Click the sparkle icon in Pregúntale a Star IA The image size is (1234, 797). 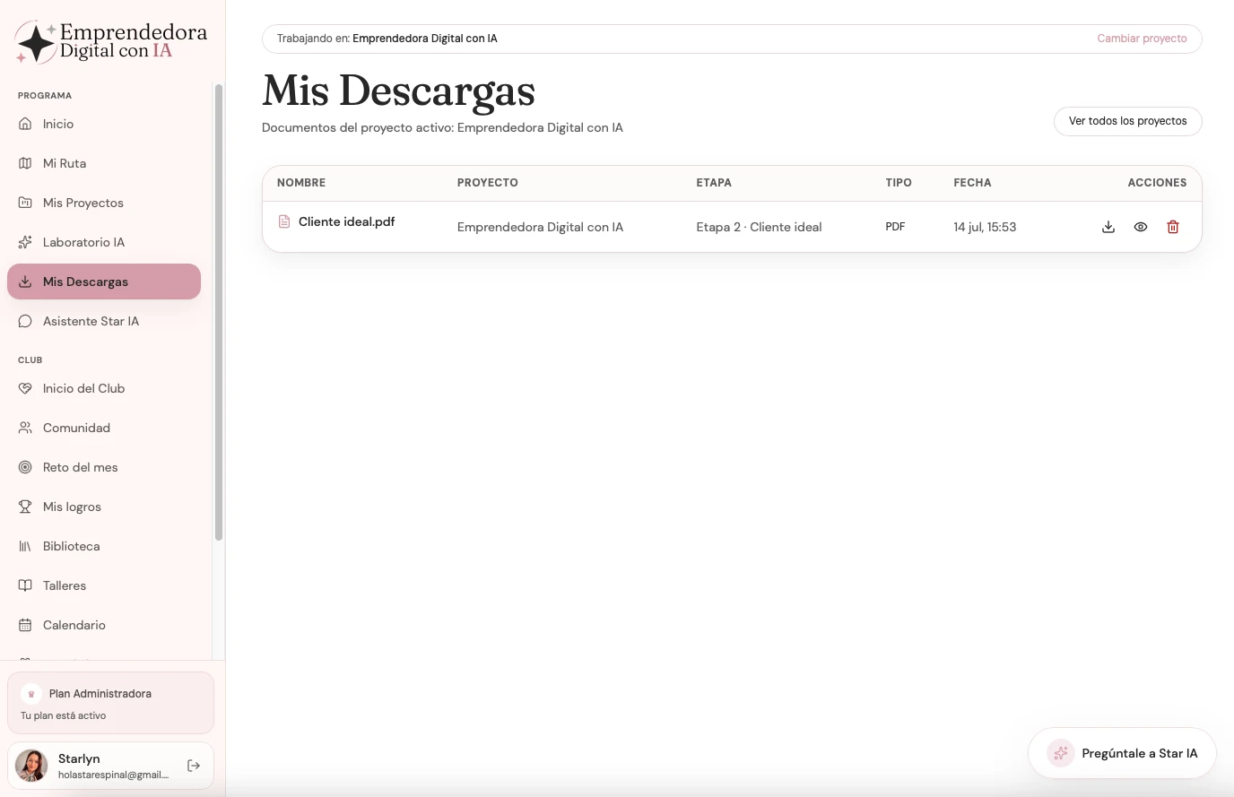pos(1061,753)
